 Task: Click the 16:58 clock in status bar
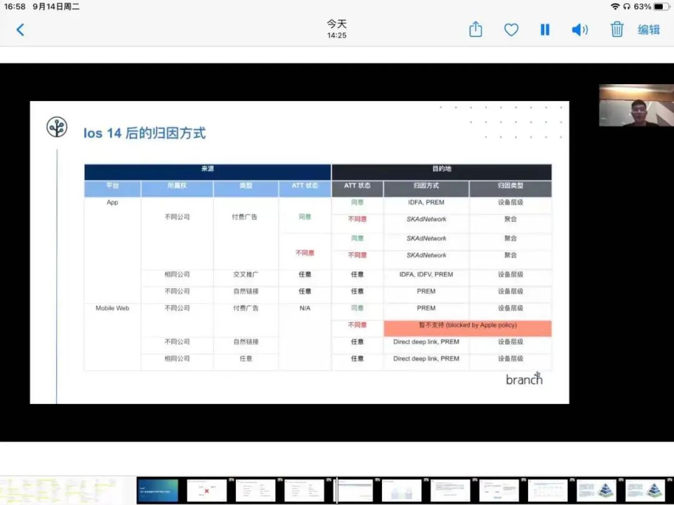(x=14, y=6)
